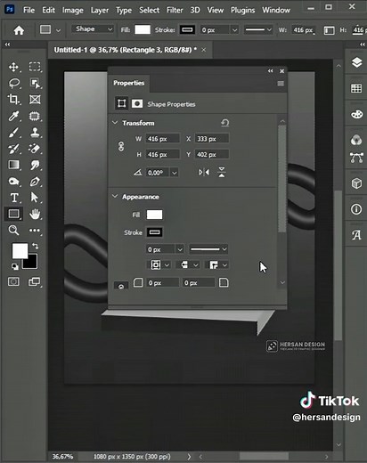Open the stroke line join dropdown
This screenshot has height=463, width=367.
217,264
